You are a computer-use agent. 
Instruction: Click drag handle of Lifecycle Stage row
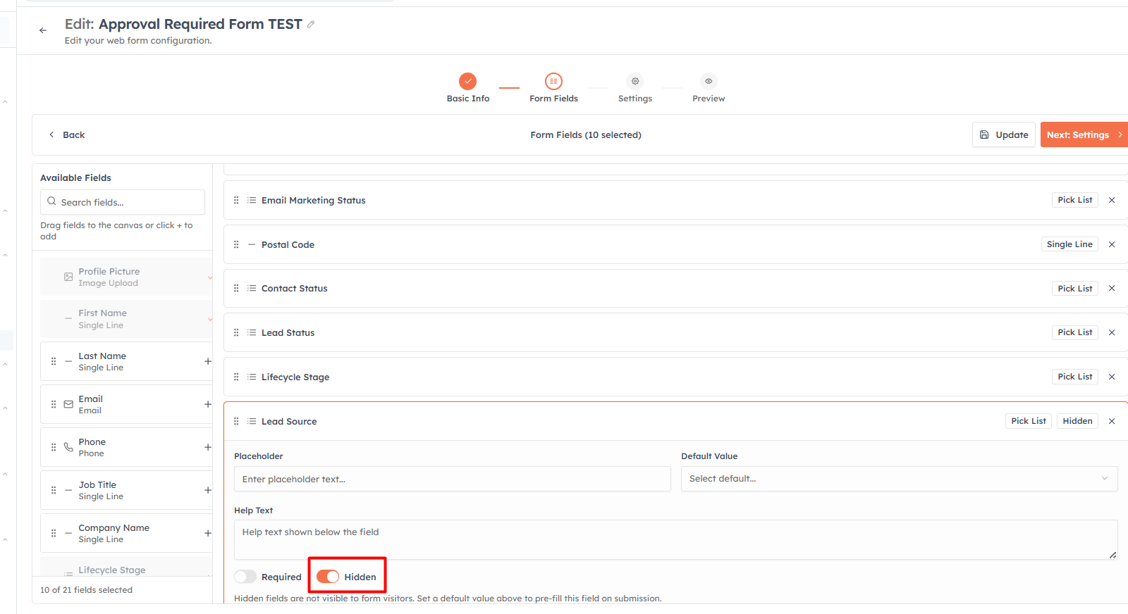[x=236, y=377]
